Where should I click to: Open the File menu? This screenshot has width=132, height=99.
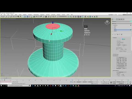1,15
